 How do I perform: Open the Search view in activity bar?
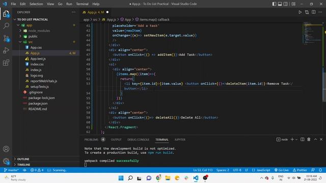click(x=6, y=26)
